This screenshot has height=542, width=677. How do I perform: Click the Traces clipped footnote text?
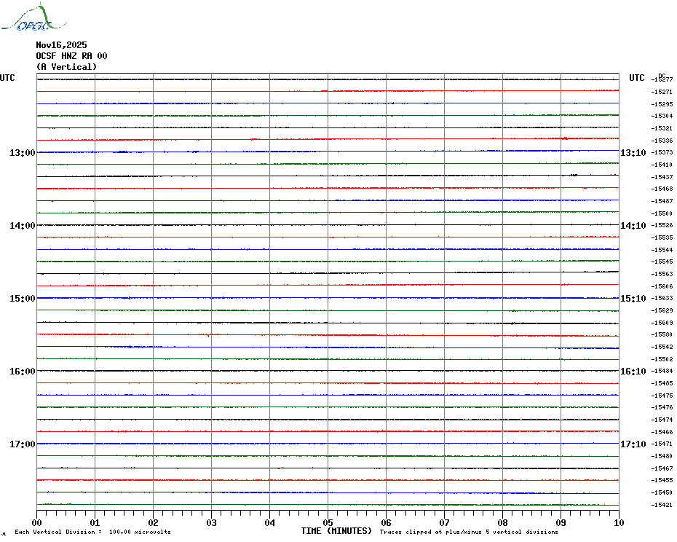point(469,532)
